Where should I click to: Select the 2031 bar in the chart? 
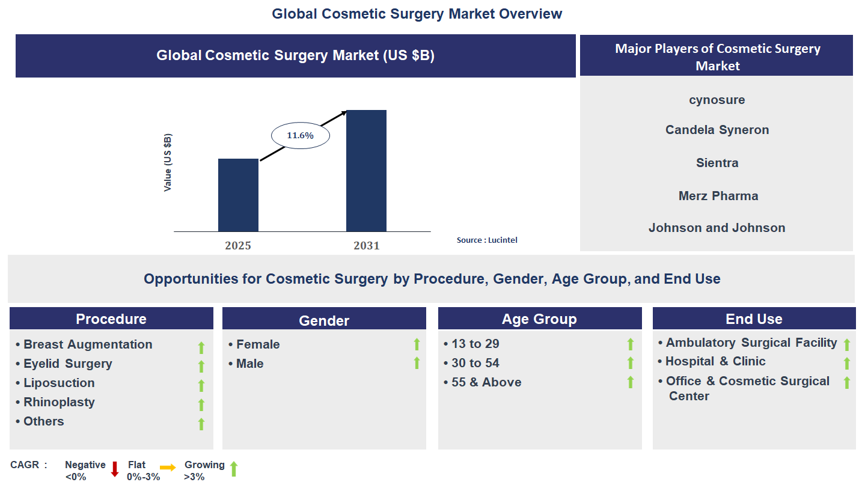coord(367,170)
